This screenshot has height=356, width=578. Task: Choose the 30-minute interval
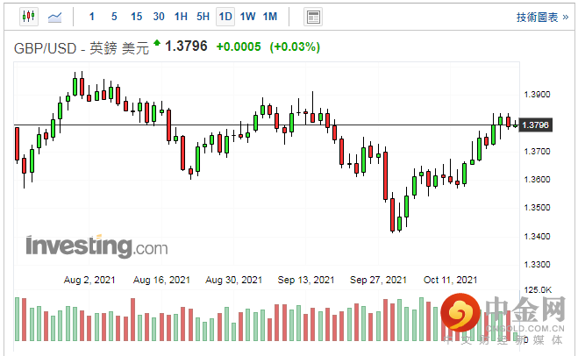[x=159, y=17]
